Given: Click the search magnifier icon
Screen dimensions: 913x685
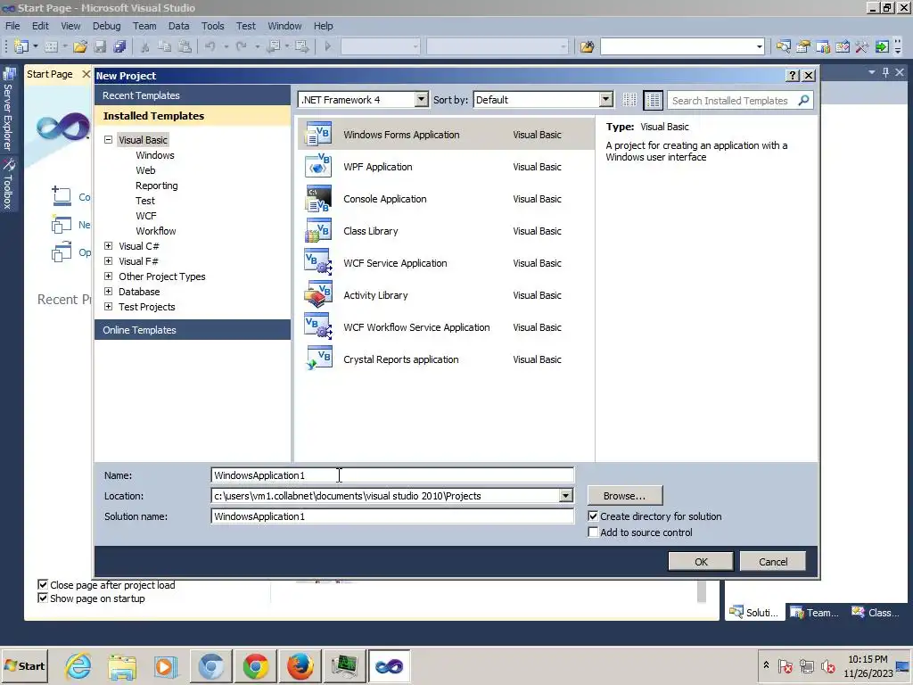Looking at the screenshot, I should click(803, 100).
